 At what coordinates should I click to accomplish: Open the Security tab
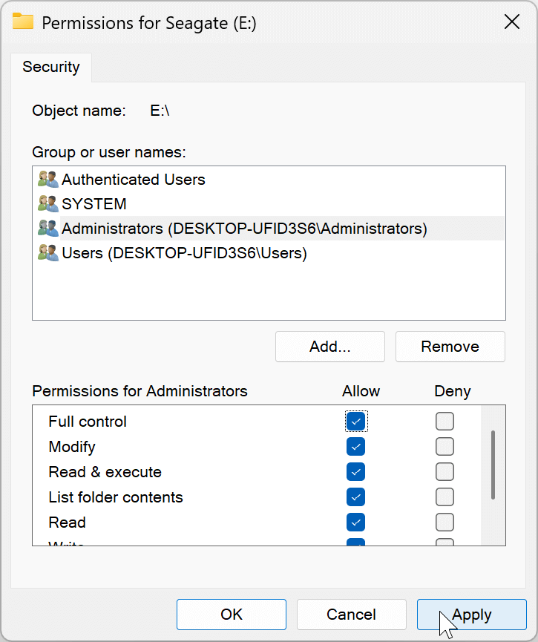[51, 67]
